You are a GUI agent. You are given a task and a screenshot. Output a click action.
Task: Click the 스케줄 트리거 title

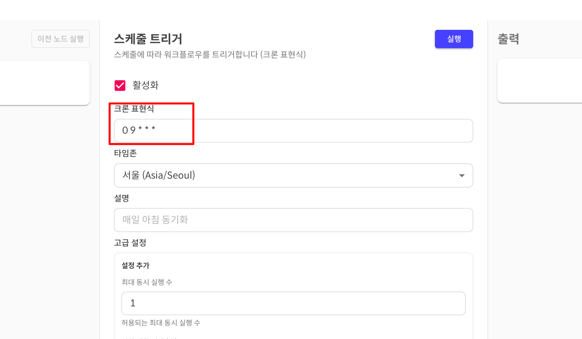click(x=148, y=39)
